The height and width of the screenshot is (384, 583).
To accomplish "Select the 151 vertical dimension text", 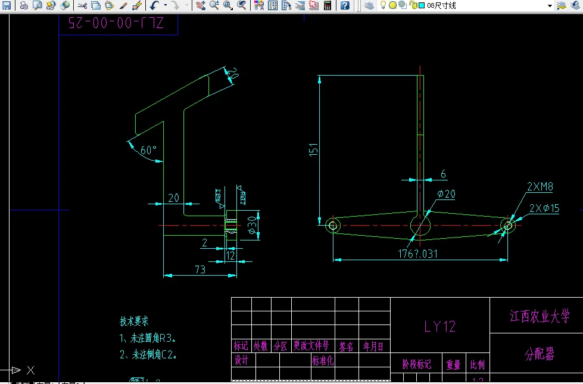I will (313, 149).
